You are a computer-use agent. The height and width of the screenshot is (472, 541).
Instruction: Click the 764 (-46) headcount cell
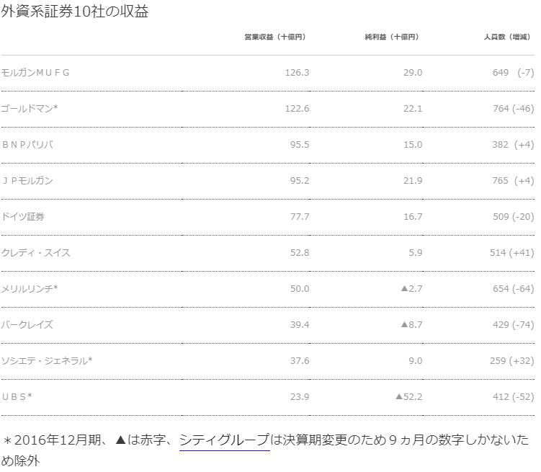point(513,109)
